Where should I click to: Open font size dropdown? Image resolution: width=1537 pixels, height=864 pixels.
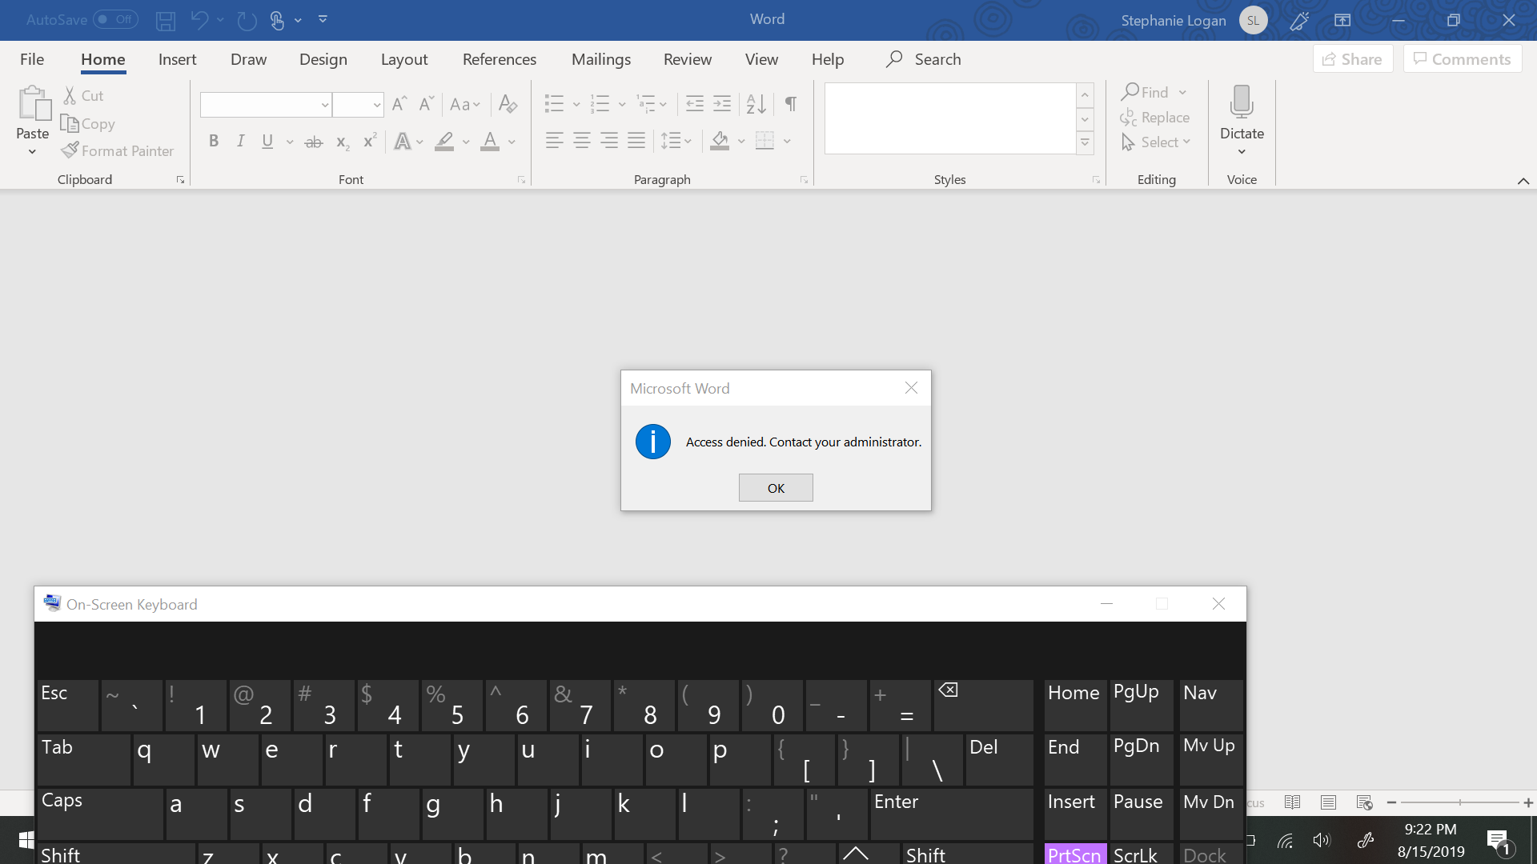tap(376, 104)
